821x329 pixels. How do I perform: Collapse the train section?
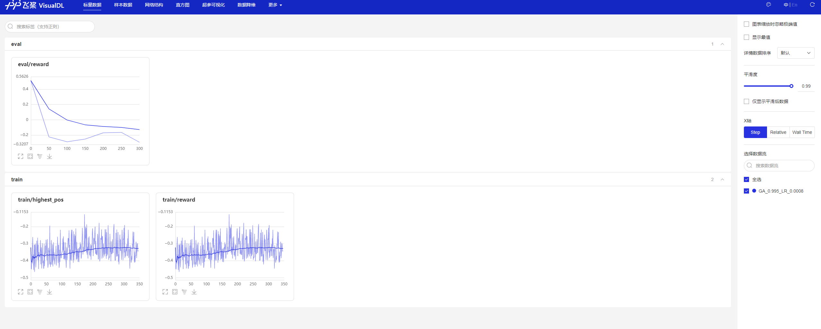coord(722,179)
